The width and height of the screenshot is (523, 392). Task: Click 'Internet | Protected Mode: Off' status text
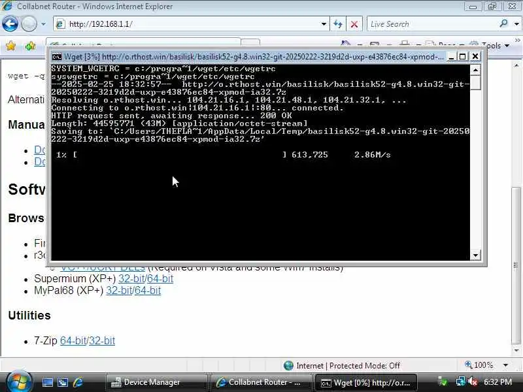click(x=348, y=366)
